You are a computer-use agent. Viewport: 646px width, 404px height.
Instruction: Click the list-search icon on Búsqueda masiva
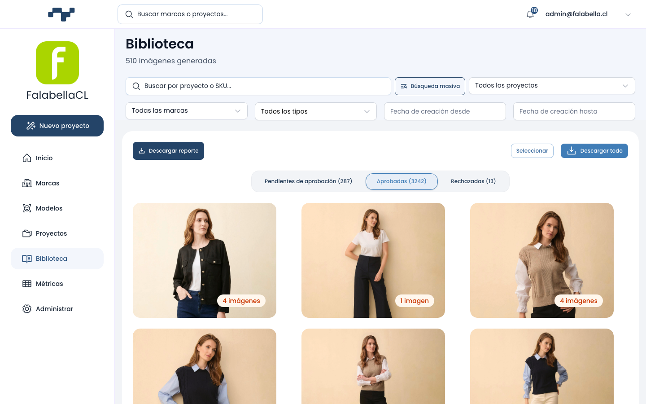pos(404,86)
